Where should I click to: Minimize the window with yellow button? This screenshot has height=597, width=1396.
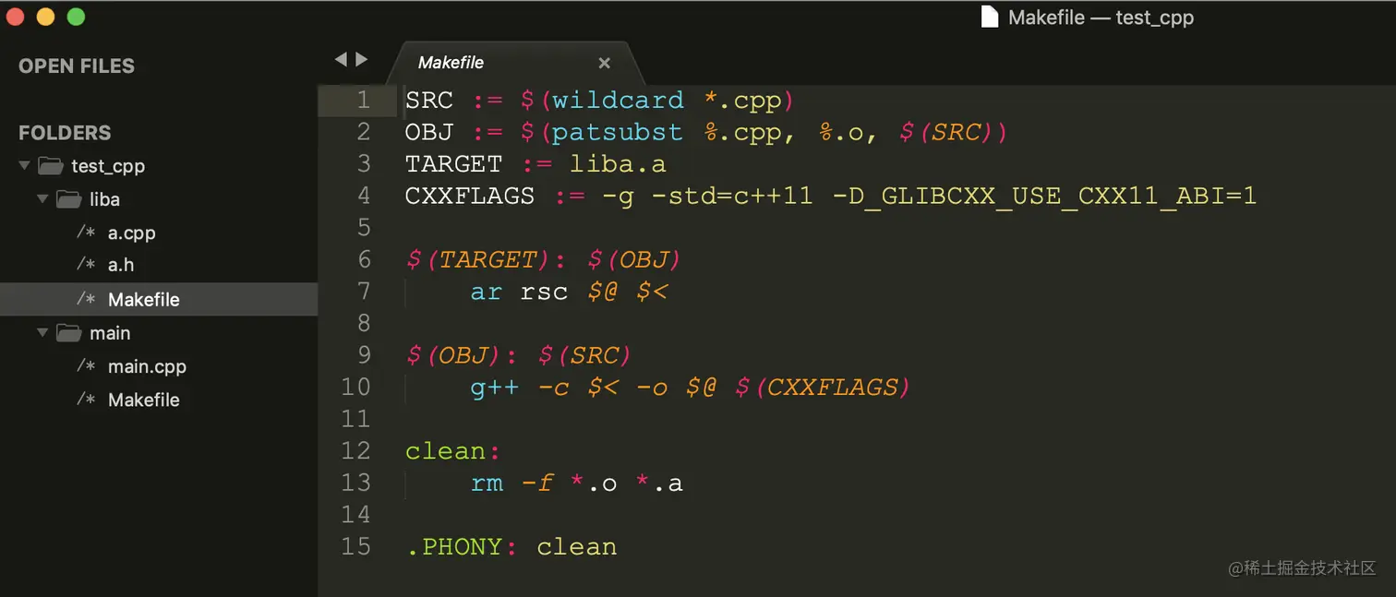pyautogui.click(x=45, y=17)
